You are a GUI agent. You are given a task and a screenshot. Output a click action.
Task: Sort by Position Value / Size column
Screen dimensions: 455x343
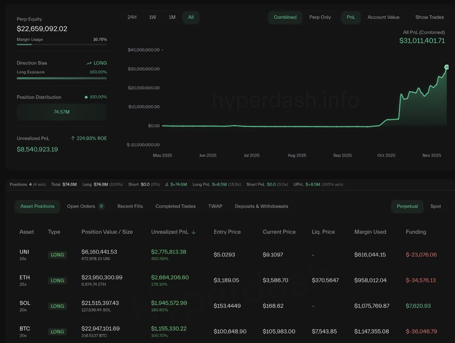coord(107,232)
